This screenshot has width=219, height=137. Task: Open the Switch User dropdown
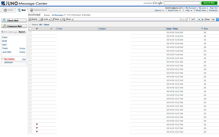coord(174,10)
